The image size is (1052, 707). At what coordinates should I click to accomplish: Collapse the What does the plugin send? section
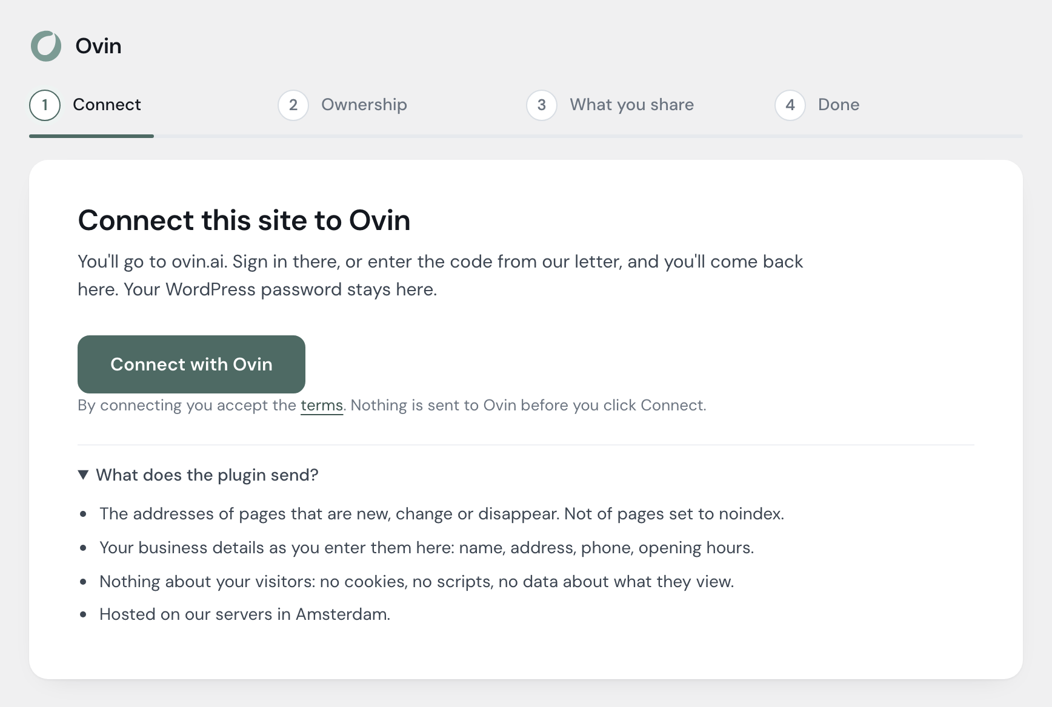(x=198, y=475)
